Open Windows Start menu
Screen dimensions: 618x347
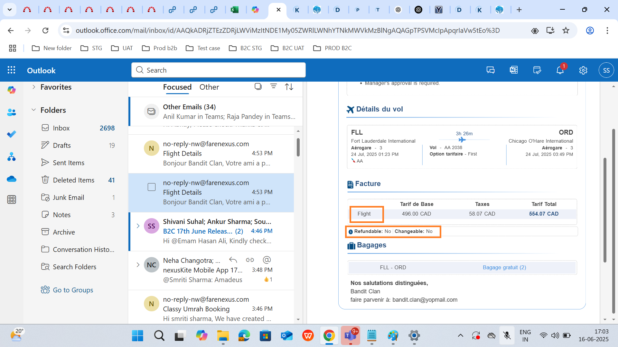(x=137, y=336)
